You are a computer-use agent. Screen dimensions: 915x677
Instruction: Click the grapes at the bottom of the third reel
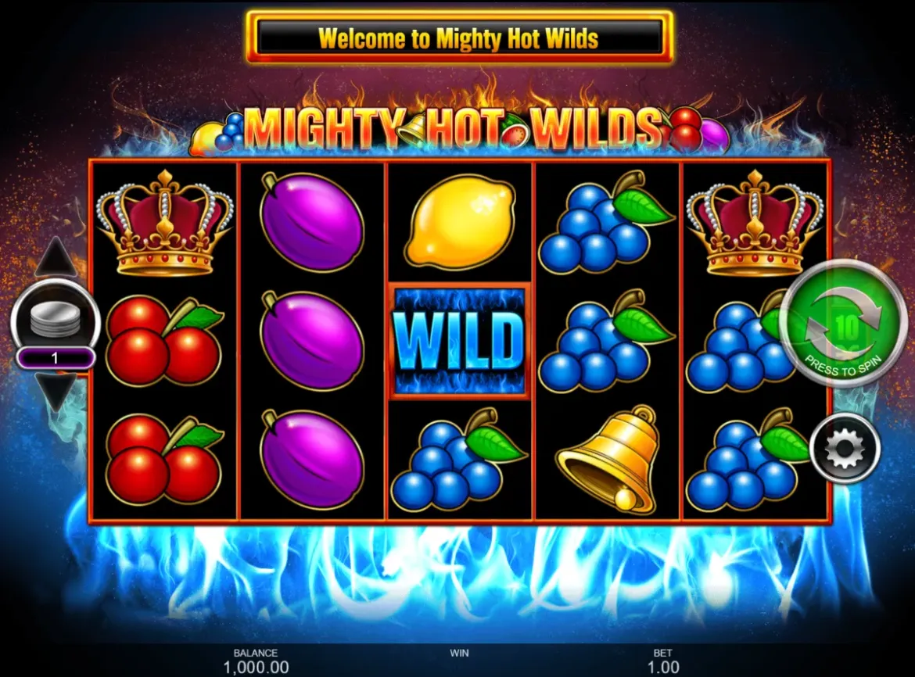point(457,460)
